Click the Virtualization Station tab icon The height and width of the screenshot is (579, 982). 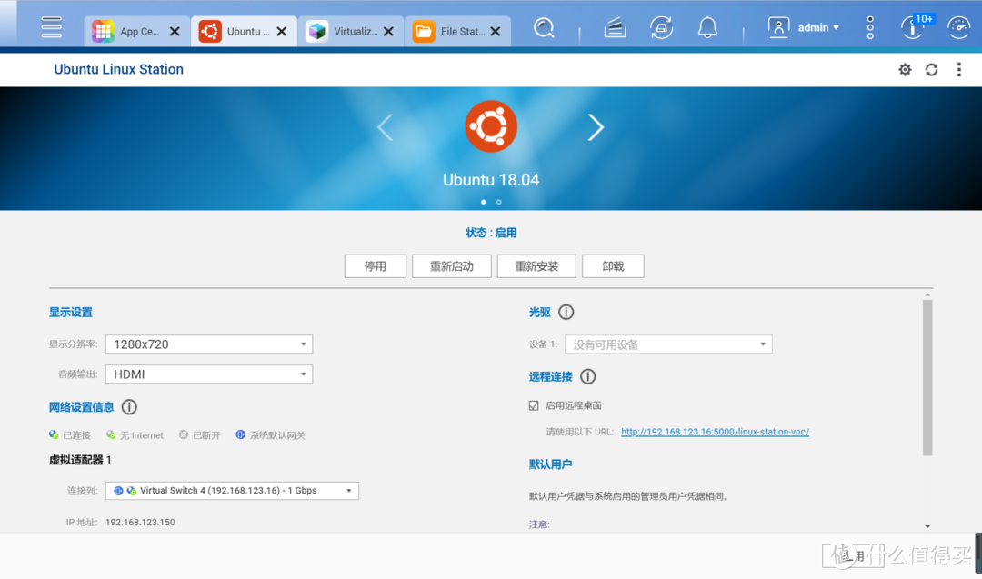(317, 31)
